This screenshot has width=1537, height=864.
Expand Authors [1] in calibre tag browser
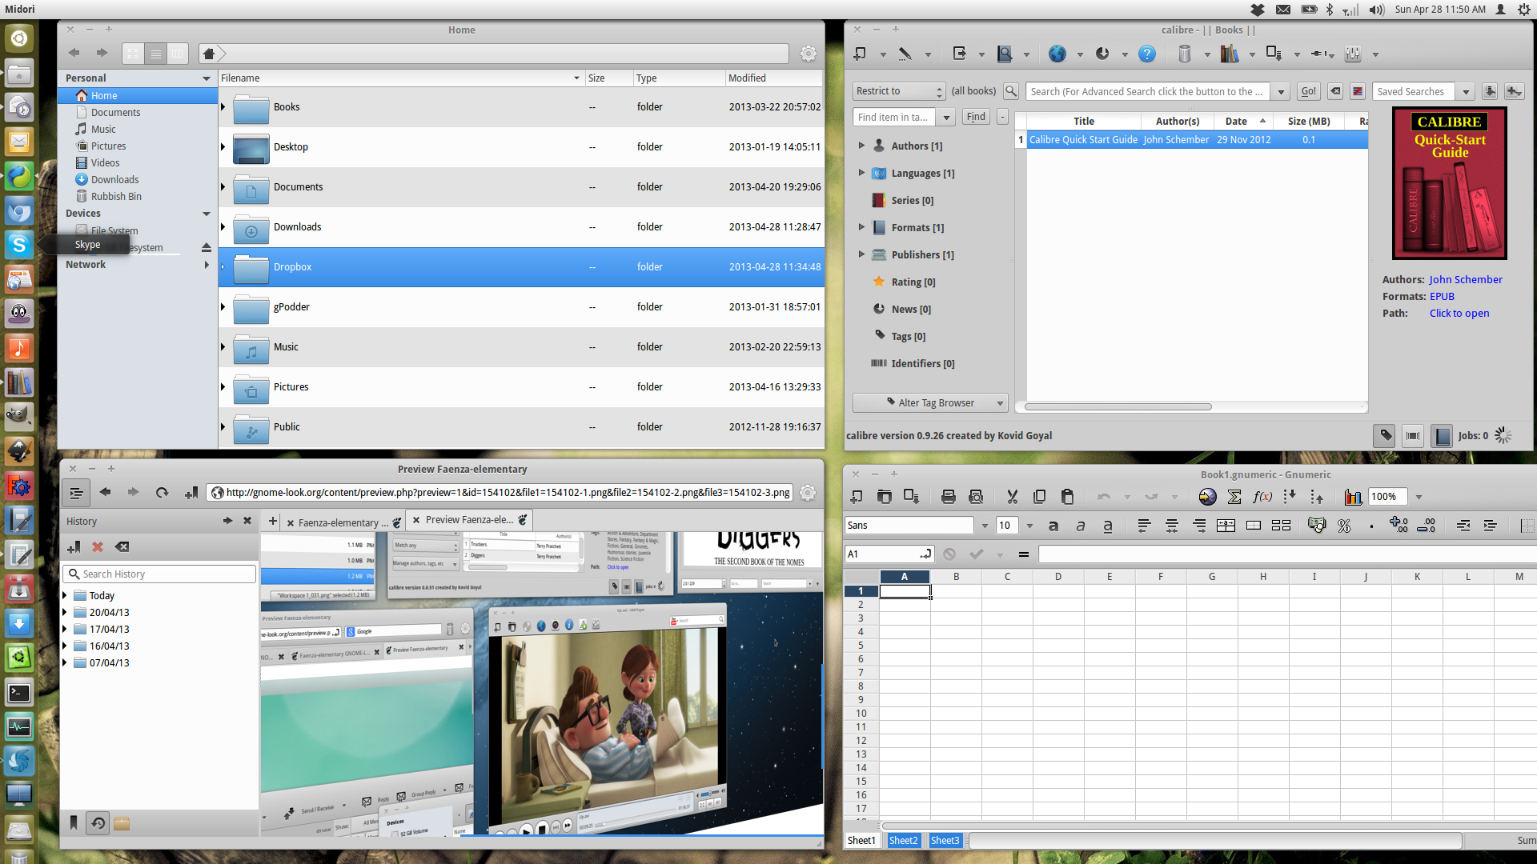(x=861, y=146)
